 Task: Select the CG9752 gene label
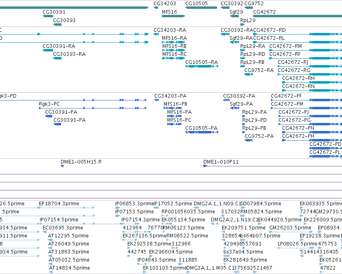(x=254, y=4)
